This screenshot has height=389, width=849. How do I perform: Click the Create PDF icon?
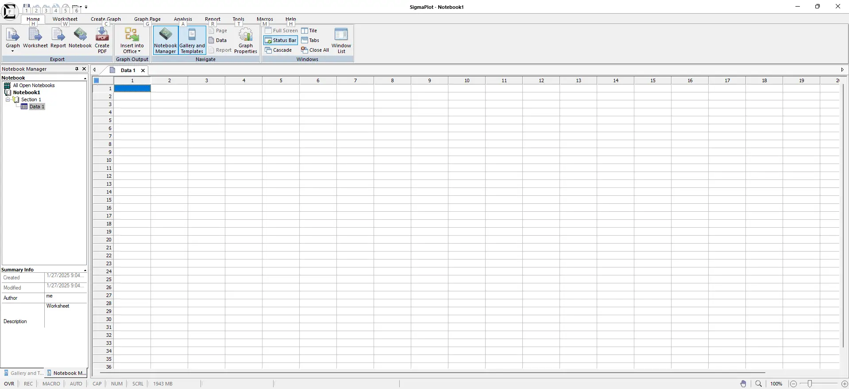point(102,40)
